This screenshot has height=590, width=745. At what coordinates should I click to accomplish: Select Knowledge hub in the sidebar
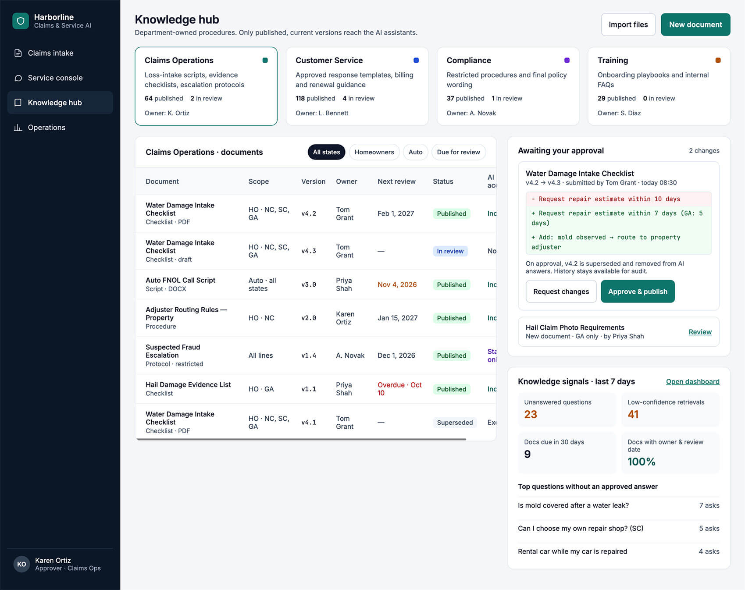pyautogui.click(x=60, y=103)
